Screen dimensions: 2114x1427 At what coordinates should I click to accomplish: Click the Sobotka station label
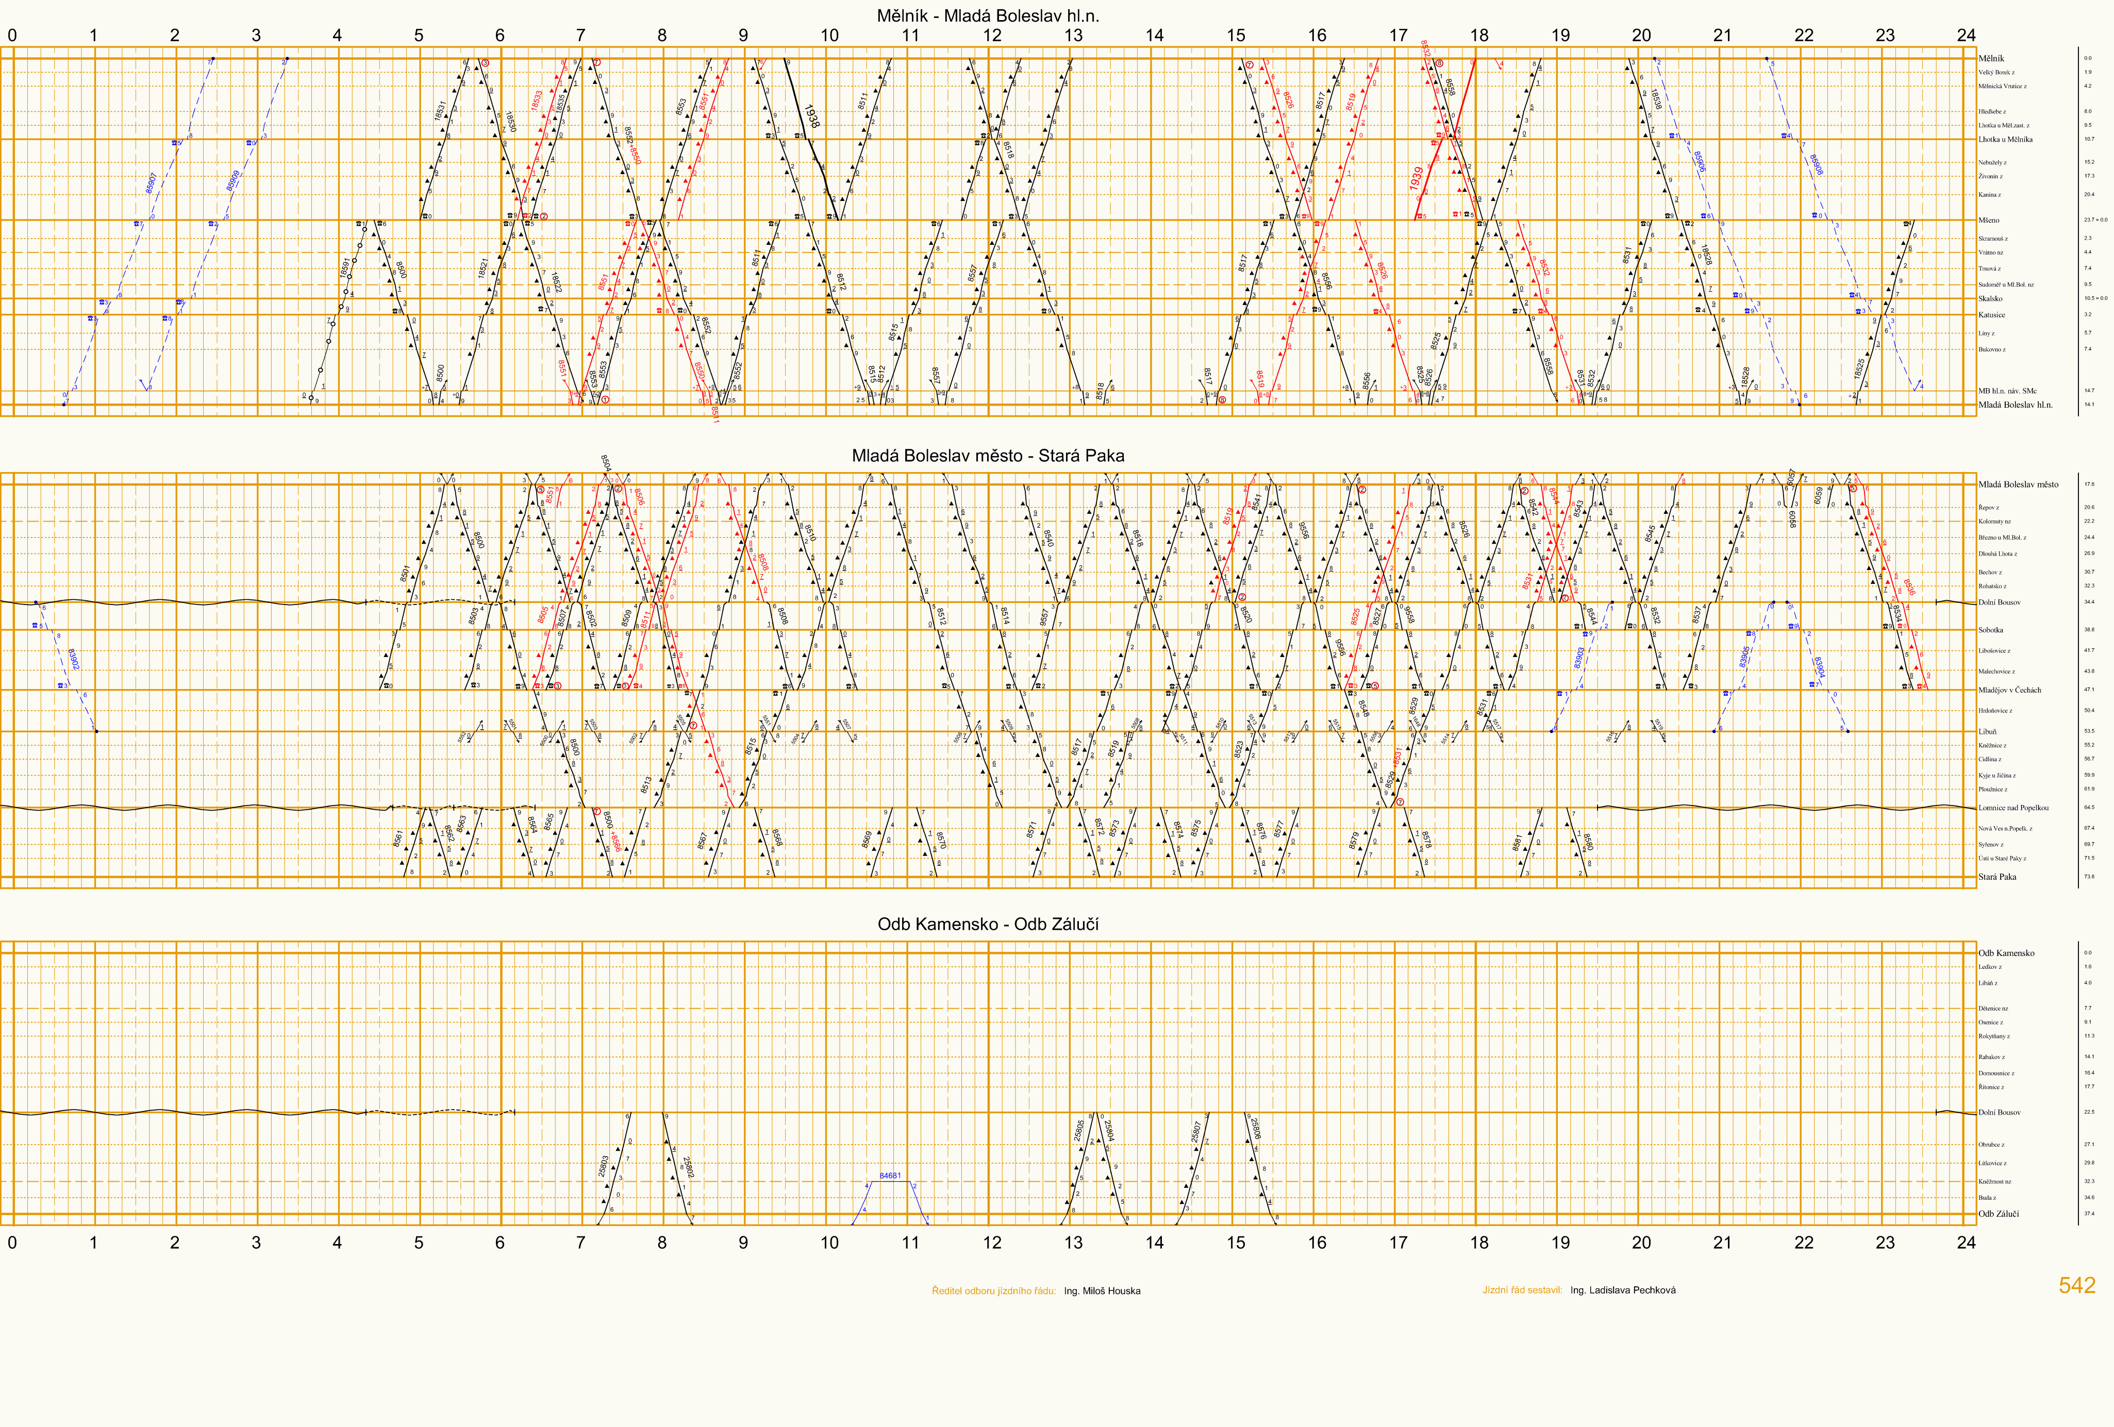pyautogui.click(x=1990, y=629)
